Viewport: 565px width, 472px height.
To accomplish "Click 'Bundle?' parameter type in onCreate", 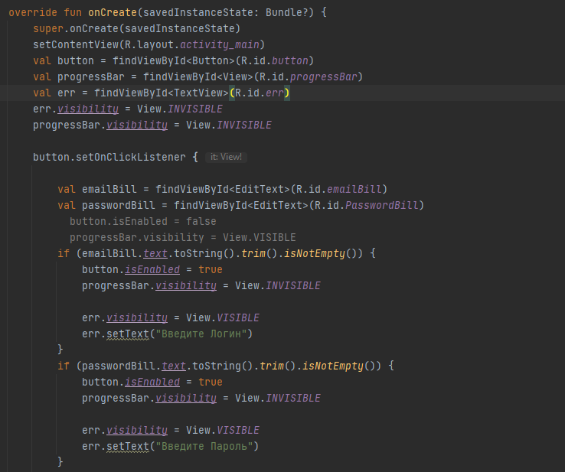I will coord(287,12).
